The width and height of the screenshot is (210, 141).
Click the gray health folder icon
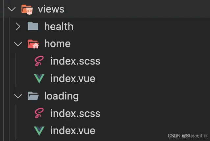(33, 26)
